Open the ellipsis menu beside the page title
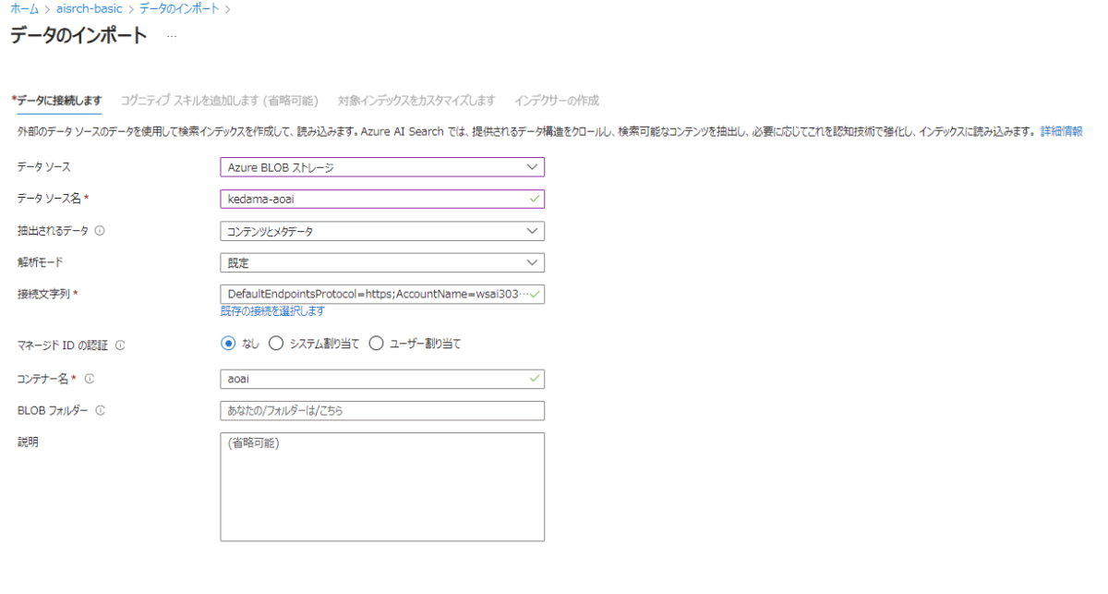The image size is (1108, 594). point(172,36)
